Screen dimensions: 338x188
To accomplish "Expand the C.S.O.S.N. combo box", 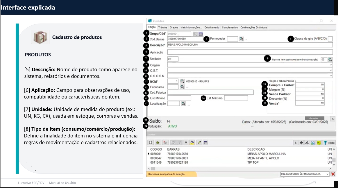I will (331, 76).
